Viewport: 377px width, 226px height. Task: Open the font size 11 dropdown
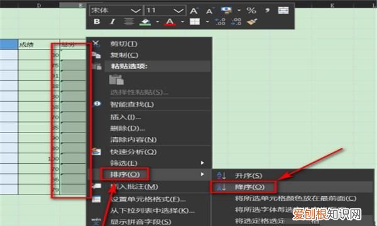click(178, 11)
